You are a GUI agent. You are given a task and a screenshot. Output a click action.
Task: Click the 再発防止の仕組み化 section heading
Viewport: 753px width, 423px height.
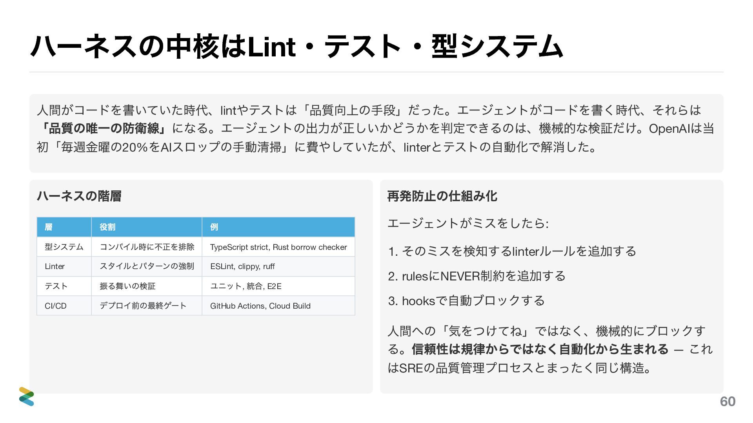[x=442, y=196]
